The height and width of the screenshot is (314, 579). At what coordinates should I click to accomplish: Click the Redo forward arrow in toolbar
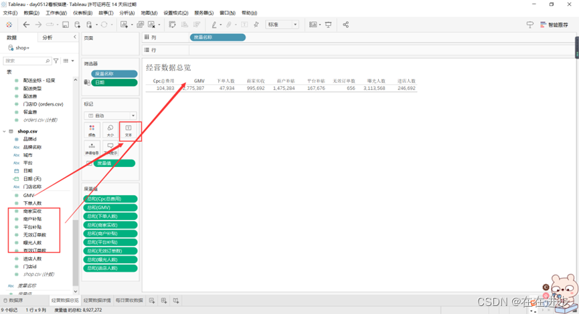tap(38, 25)
